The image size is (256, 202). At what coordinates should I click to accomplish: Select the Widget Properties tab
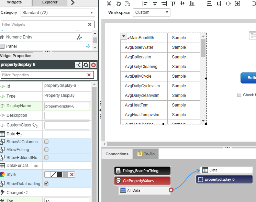coord(16,56)
